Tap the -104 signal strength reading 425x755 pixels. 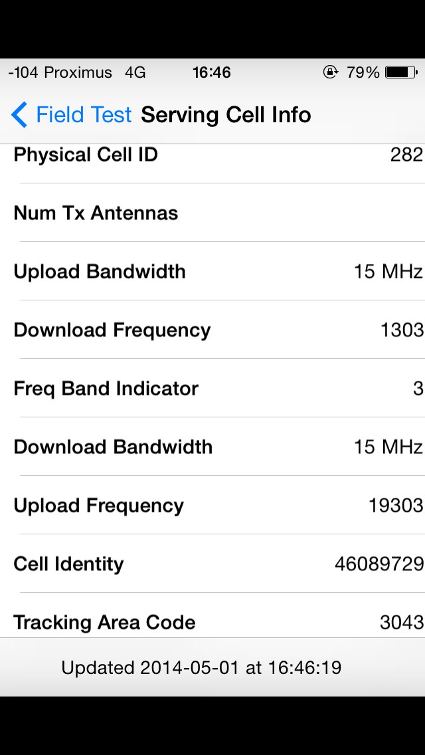[23, 72]
